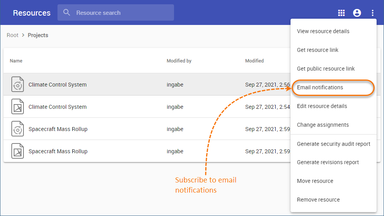Image resolution: width=384 pixels, height=216 pixels.
Task: Click the vertical three-dot menu icon
Action: [373, 13]
